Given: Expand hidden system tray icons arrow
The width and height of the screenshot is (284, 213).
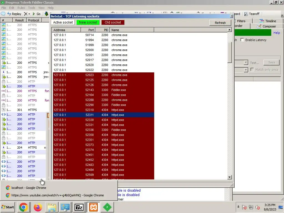Looking at the screenshot, I should pos(238,207).
